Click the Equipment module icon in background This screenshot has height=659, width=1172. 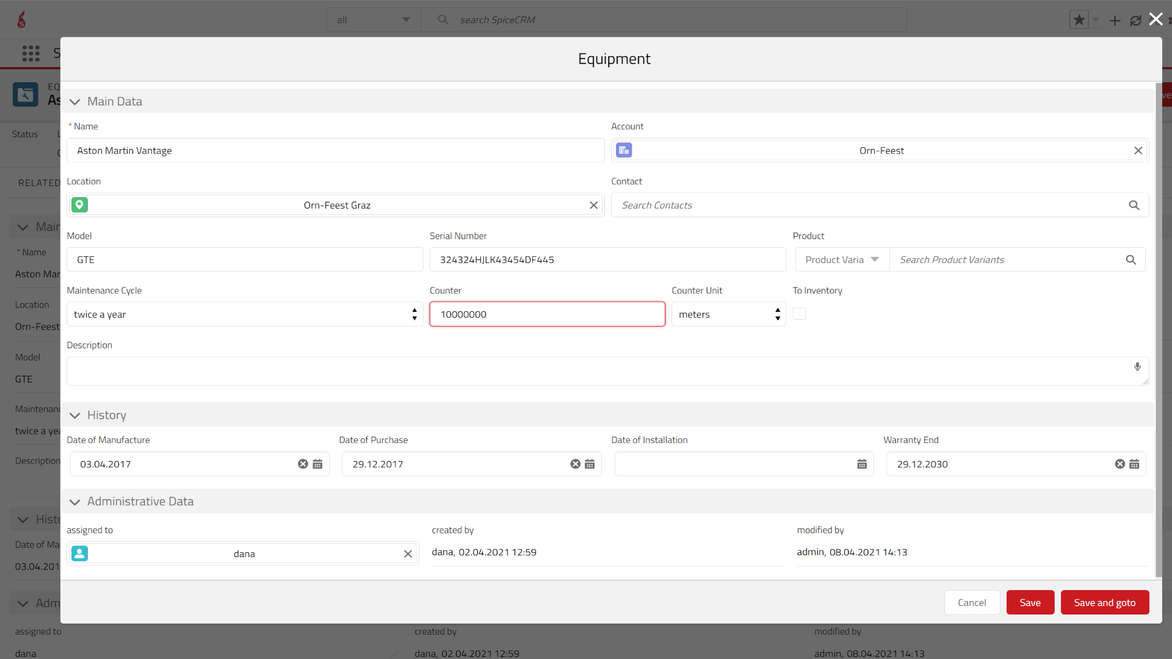[26, 95]
